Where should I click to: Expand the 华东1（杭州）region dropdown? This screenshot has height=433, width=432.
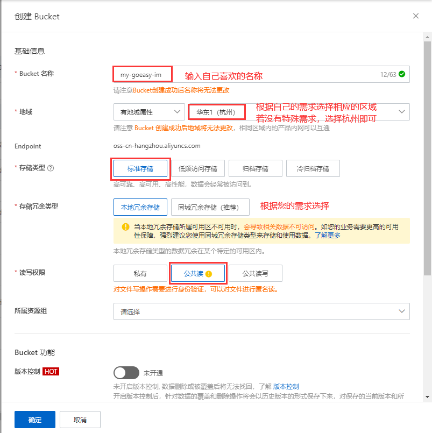299,112
